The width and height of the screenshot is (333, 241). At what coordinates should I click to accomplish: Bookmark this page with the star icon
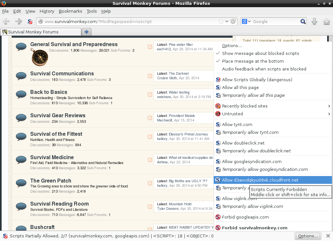pos(221,21)
